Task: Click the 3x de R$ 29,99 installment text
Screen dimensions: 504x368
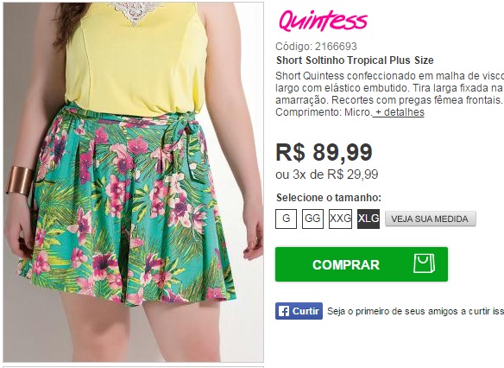Action: (x=335, y=174)
